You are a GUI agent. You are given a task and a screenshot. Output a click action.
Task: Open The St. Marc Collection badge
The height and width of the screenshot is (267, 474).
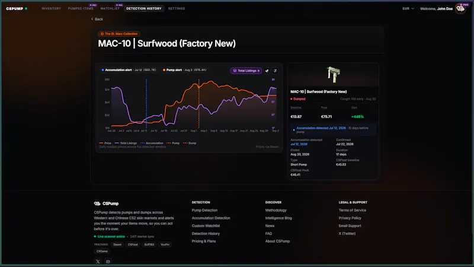119,34
